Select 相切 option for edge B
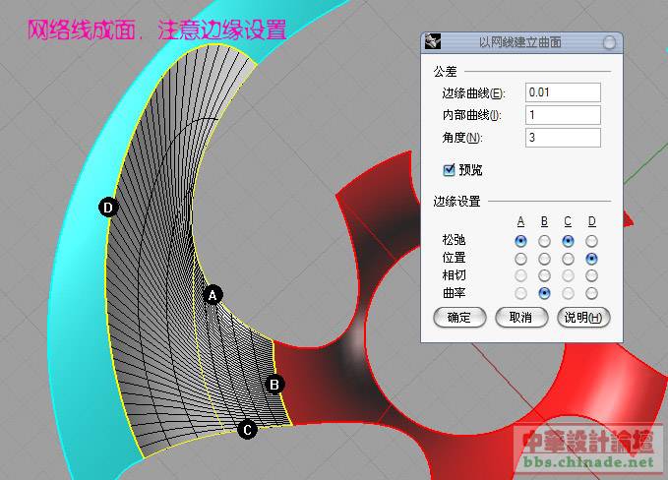This screenshot has width=668, height=480. (x=544, y=275)
